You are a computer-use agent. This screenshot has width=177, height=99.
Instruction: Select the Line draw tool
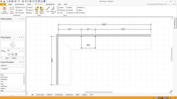48,9
